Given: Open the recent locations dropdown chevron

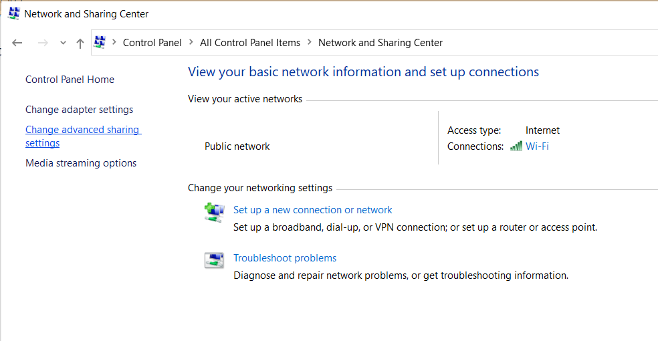Looking at the screenshot, I should [63, 43].
